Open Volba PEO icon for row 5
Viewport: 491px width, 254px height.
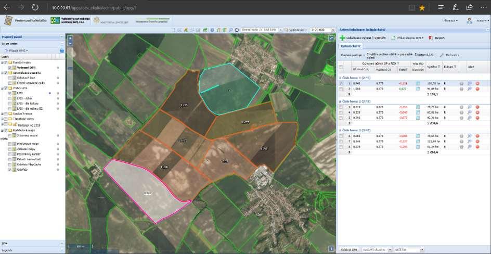pos(418,118)
